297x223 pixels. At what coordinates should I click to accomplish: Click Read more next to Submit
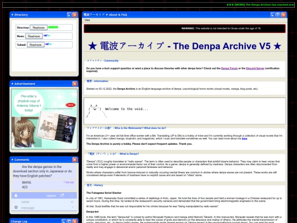coord(35,45)
